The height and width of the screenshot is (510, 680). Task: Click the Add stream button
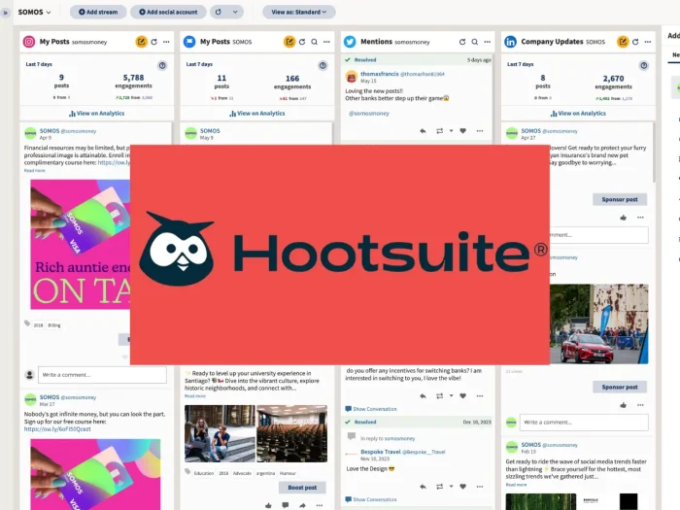98,12
